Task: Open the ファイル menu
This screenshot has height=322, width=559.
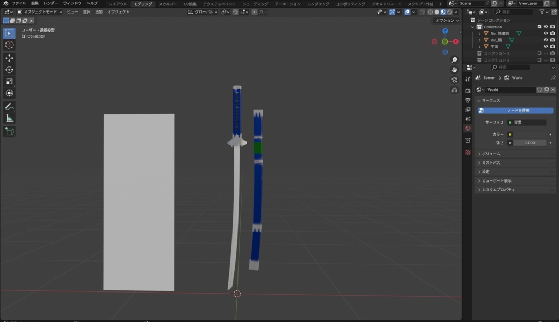Action: (19, 3)
